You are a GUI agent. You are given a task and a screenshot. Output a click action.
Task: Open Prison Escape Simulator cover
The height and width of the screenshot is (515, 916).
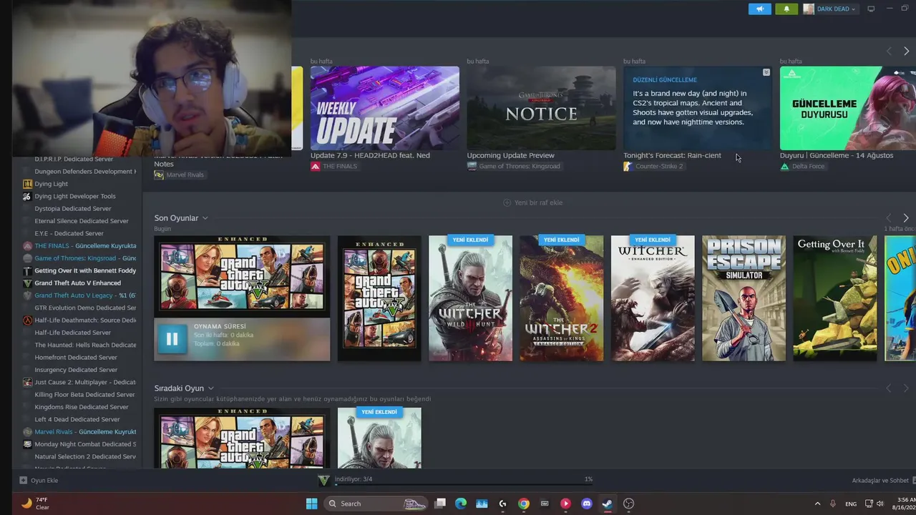click(744, 298)
